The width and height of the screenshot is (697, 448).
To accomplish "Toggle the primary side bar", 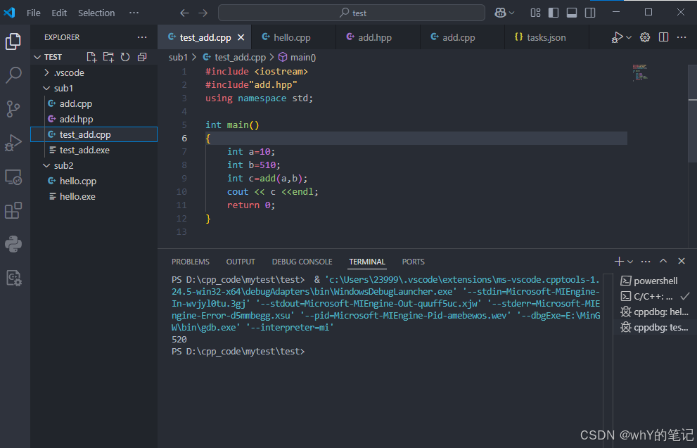I will (554, 13).
